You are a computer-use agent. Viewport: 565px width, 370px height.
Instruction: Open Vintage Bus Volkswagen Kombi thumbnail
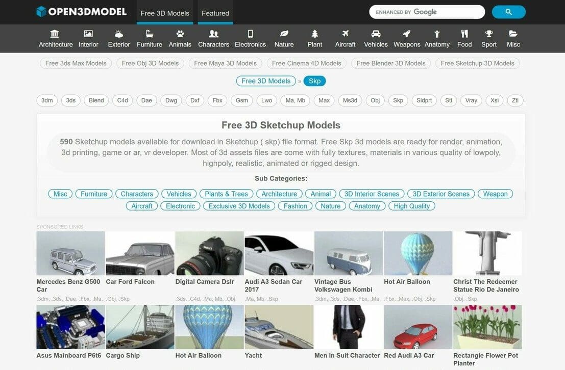coord(349,253)
